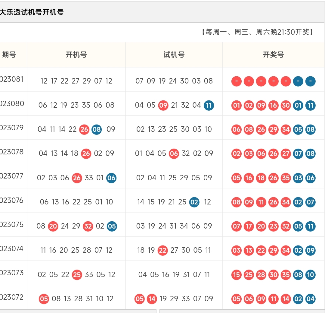Click the 大乐透试机号开机号 title
This screenshot has height=313, width=325.
coord(32,12)
